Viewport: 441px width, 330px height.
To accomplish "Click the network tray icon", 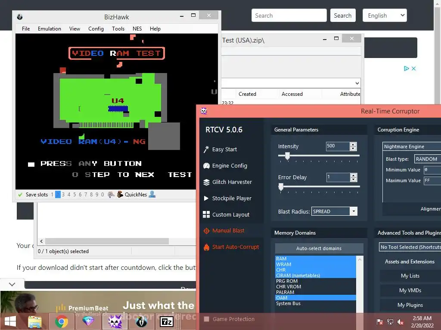I will [390, 321].
